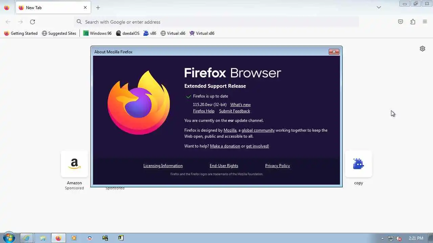Click the Firefox View icon in tab bar
Screen dimensions: 433x243
[x=6, y=7]
